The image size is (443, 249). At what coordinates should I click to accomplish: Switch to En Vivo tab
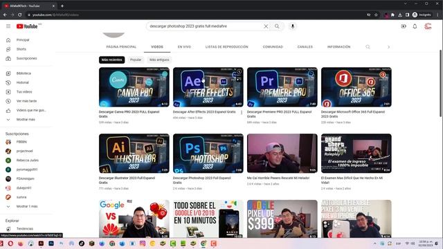[x=184, y=47]
